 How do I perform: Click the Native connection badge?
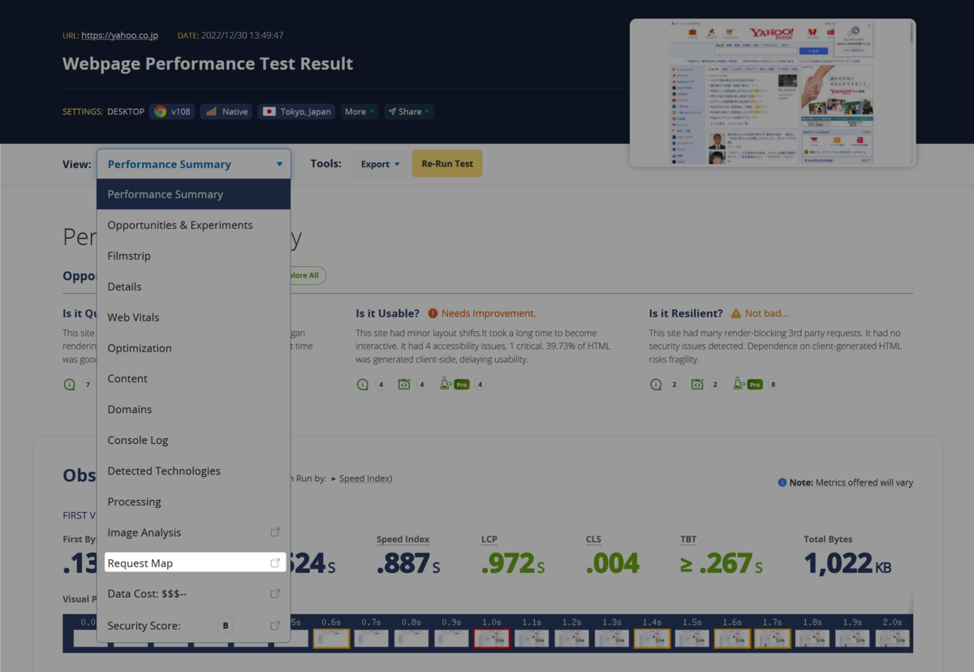[x=226, y=112]
